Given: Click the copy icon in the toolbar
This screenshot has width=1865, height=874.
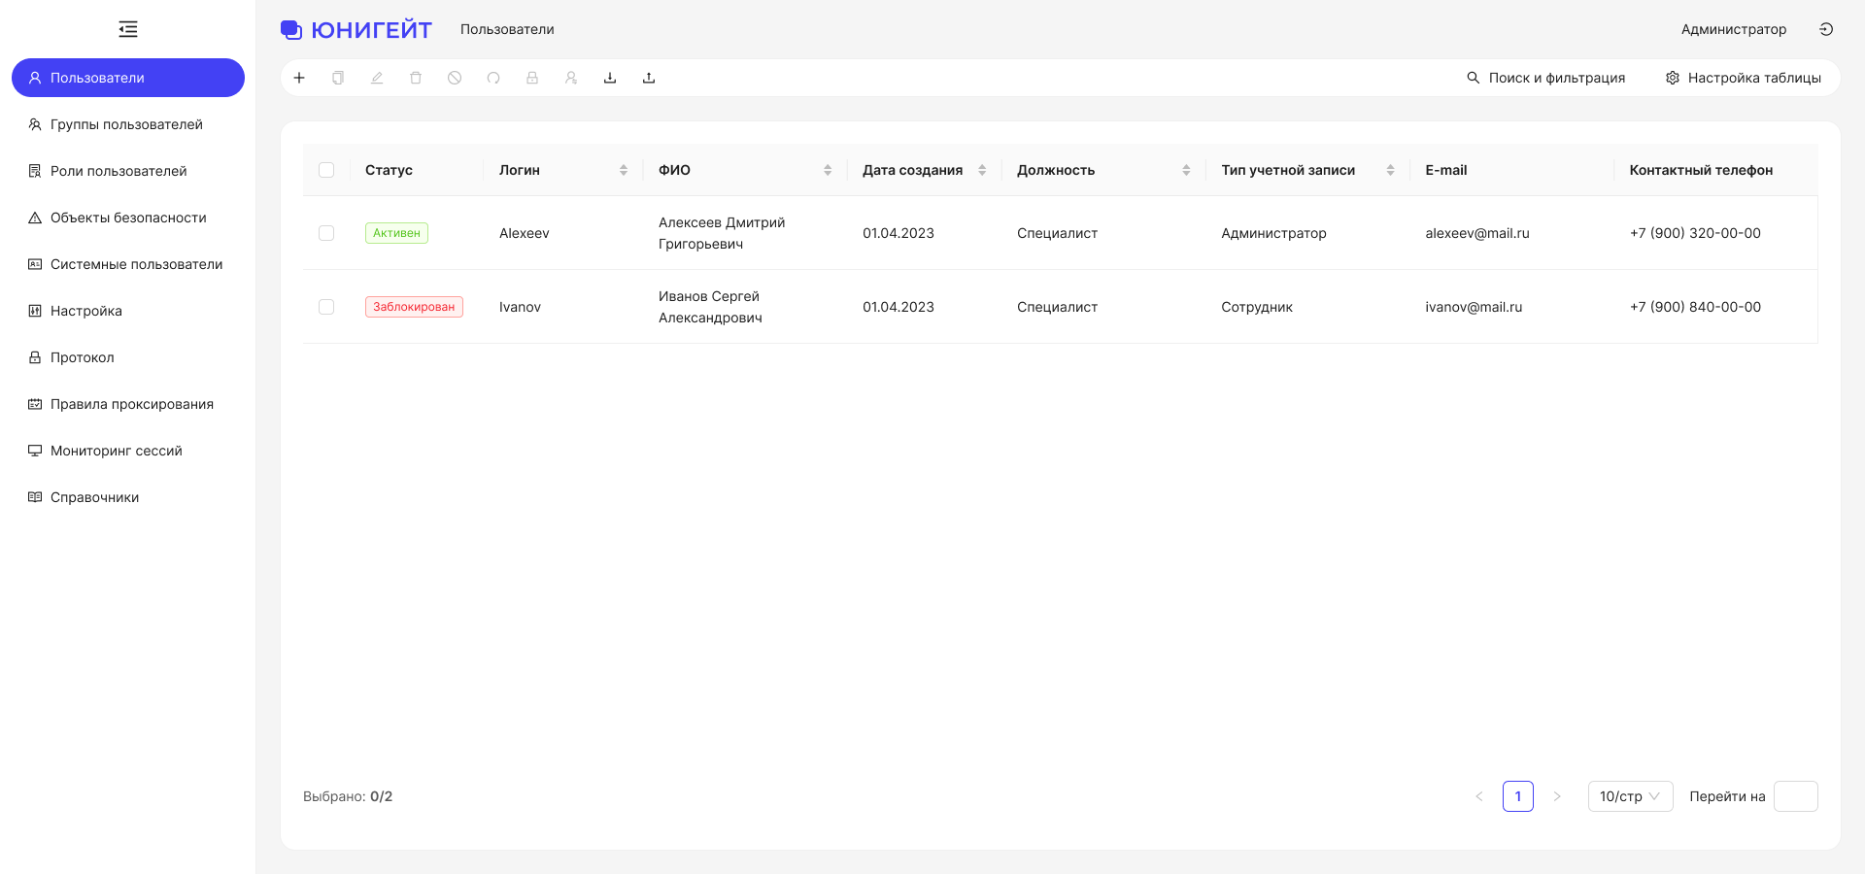Looking at the screenshot, I should pyautogui.click(x=338, y=78).
